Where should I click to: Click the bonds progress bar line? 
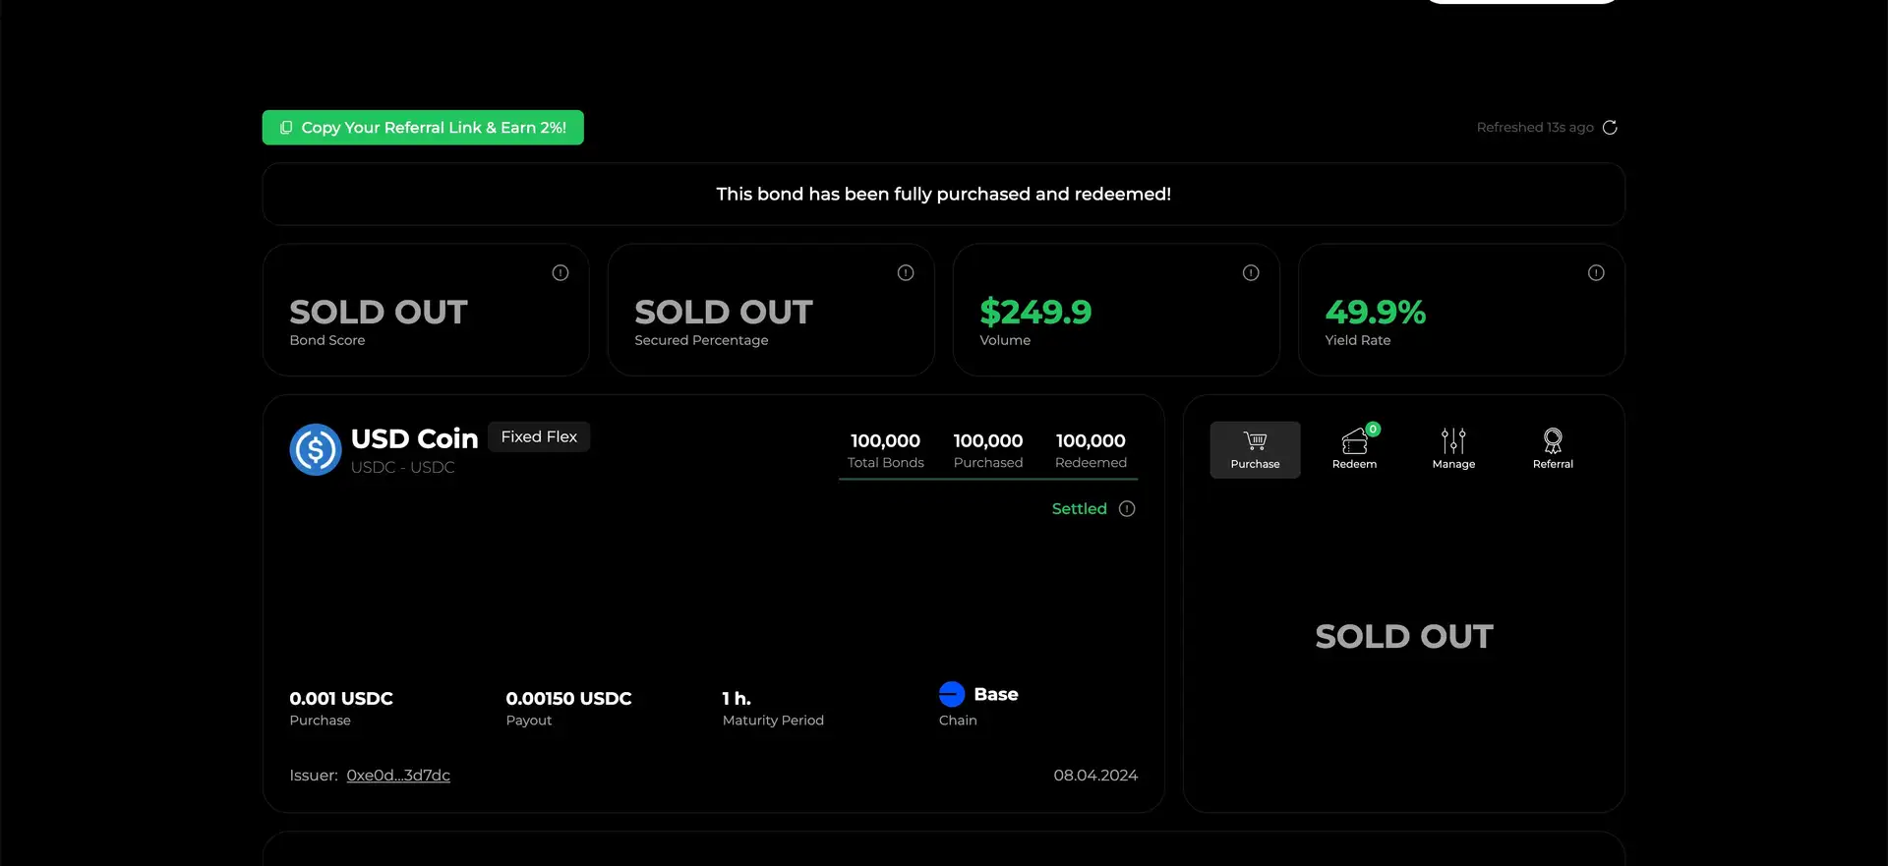pyautogui.click(x=987, y=479)
